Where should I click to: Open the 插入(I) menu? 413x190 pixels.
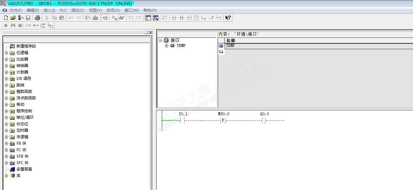click(x=50, y=10)
